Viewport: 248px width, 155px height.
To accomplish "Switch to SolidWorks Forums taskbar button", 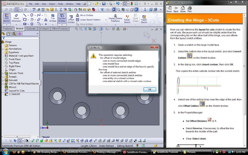I will click(x=76, y=152).
